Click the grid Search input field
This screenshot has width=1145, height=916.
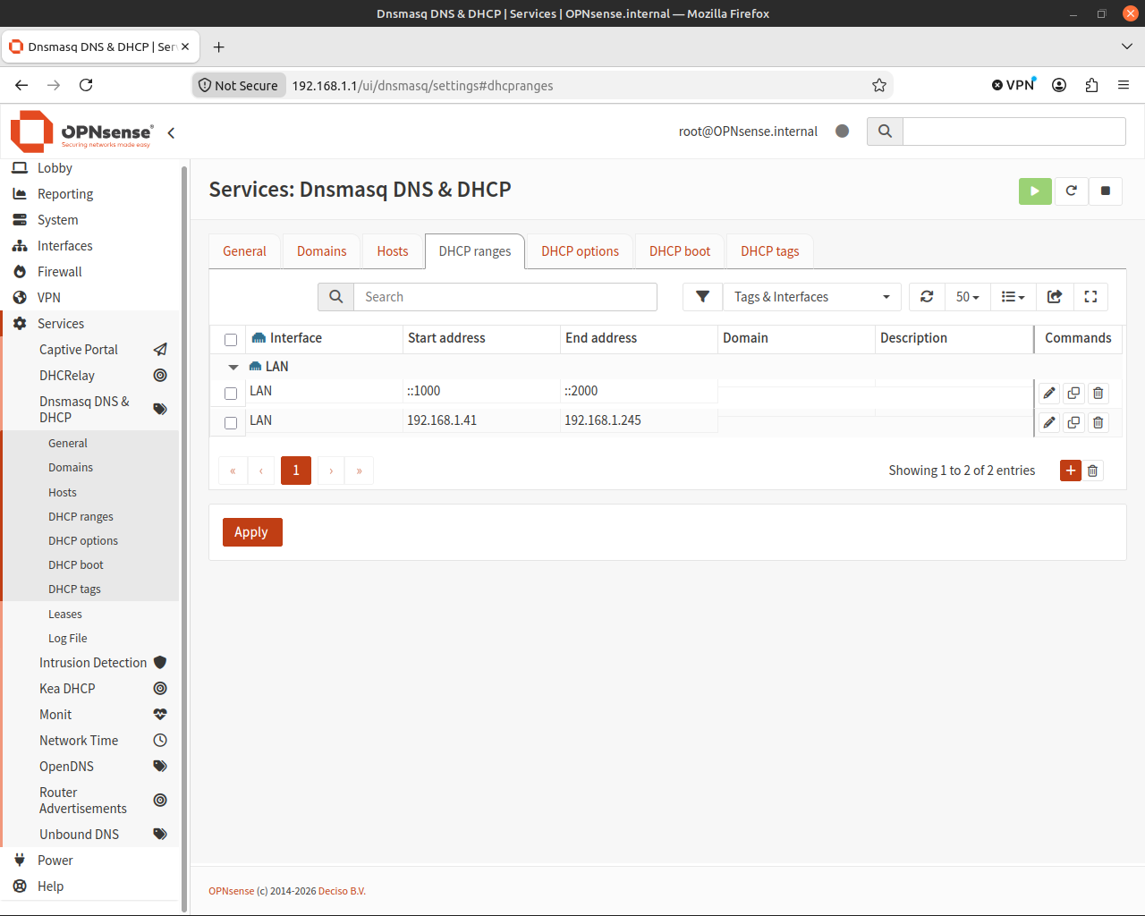[x=505, y=297]
